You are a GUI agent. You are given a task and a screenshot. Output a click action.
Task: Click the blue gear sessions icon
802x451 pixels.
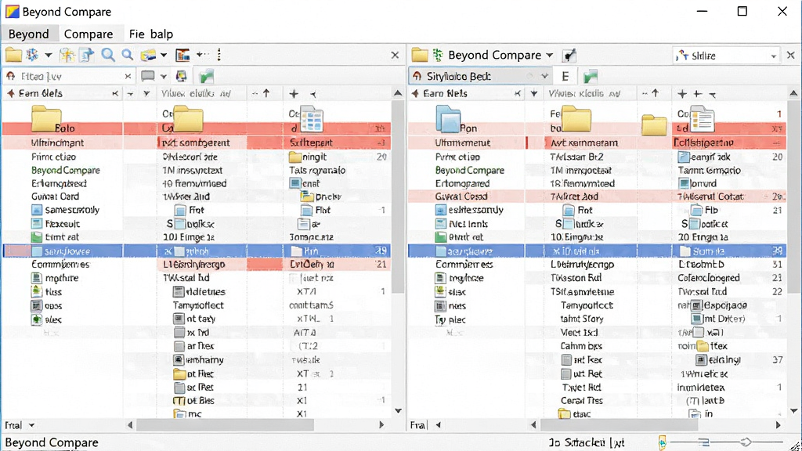(32, 55)
